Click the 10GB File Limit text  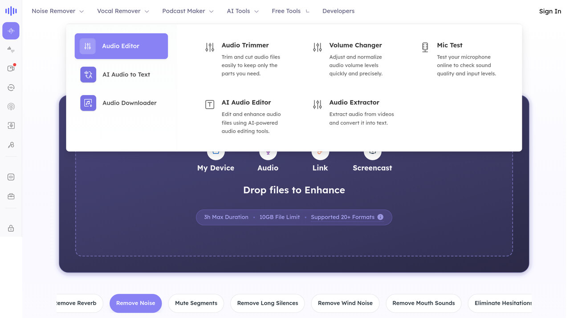pyautogui.click(x=280, y=217)
